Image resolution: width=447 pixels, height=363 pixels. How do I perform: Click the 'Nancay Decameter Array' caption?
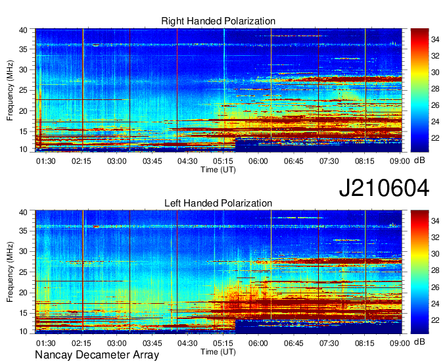(97, 355)
